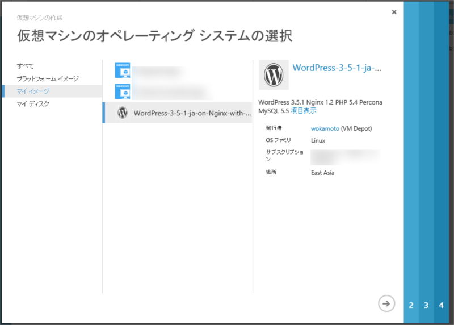The width and height of the screenshot is (454, 325).
Task: Click the WordPress logo in the image list
Action: pos(123,113)
